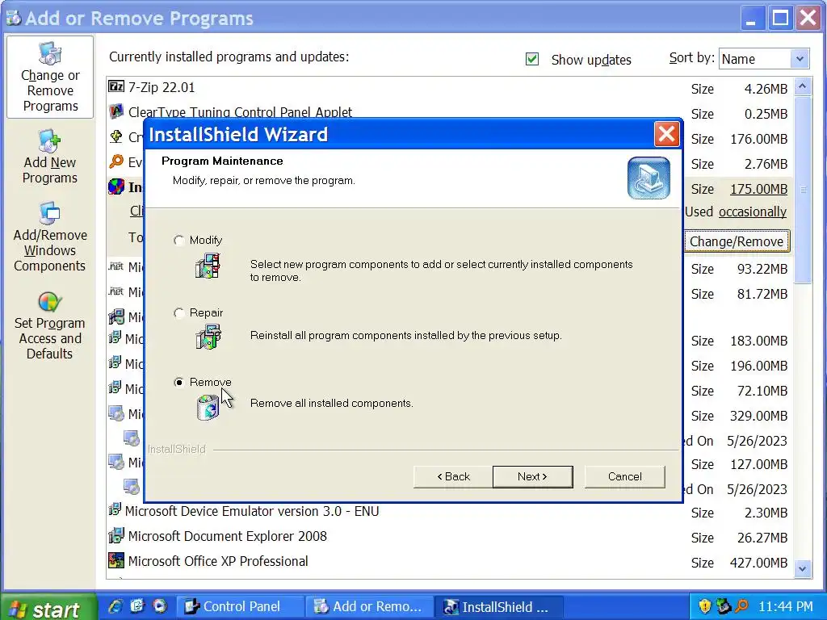
Task: Click the orange magnifier program icon
Action: (x=116, y=161)
